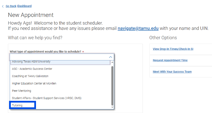
Task: Select Student Affairs - Student Support Services
Action: pyautogui.click(x=47, y=98)
